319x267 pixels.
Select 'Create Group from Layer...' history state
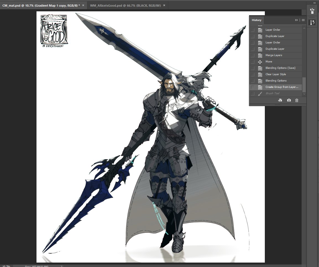point(276,87)
